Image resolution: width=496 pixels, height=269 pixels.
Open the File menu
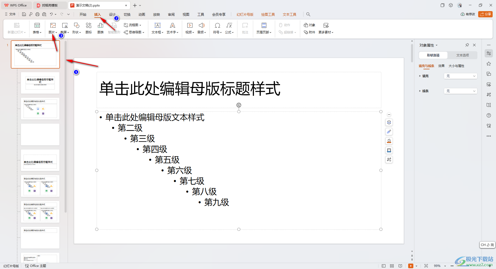click(x=10, y=14)
